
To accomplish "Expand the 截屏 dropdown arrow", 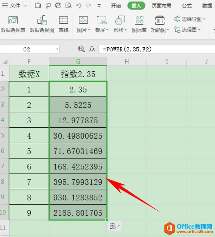I will click(x=107, y=30).
